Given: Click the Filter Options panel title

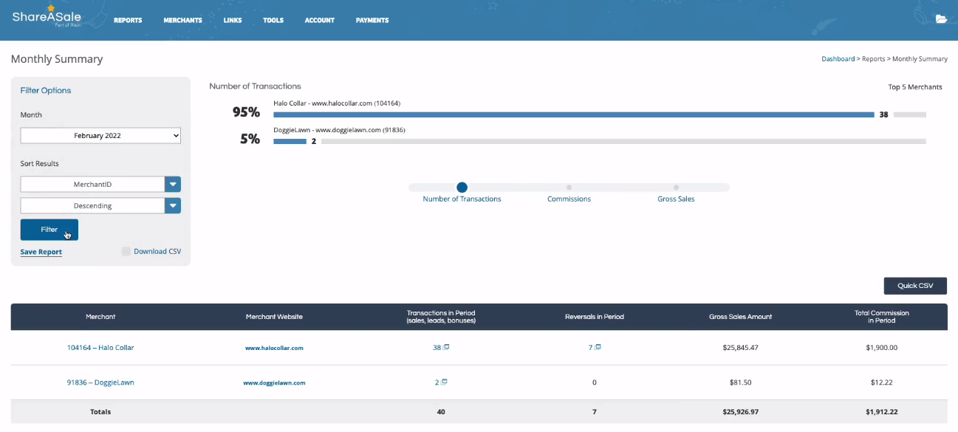Looking at the screenshot, I should pyautogui.click(x=46, y=91).
